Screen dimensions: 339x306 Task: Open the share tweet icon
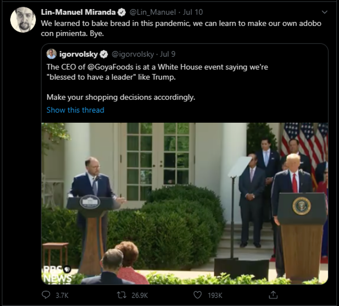[x=273, y=295]
